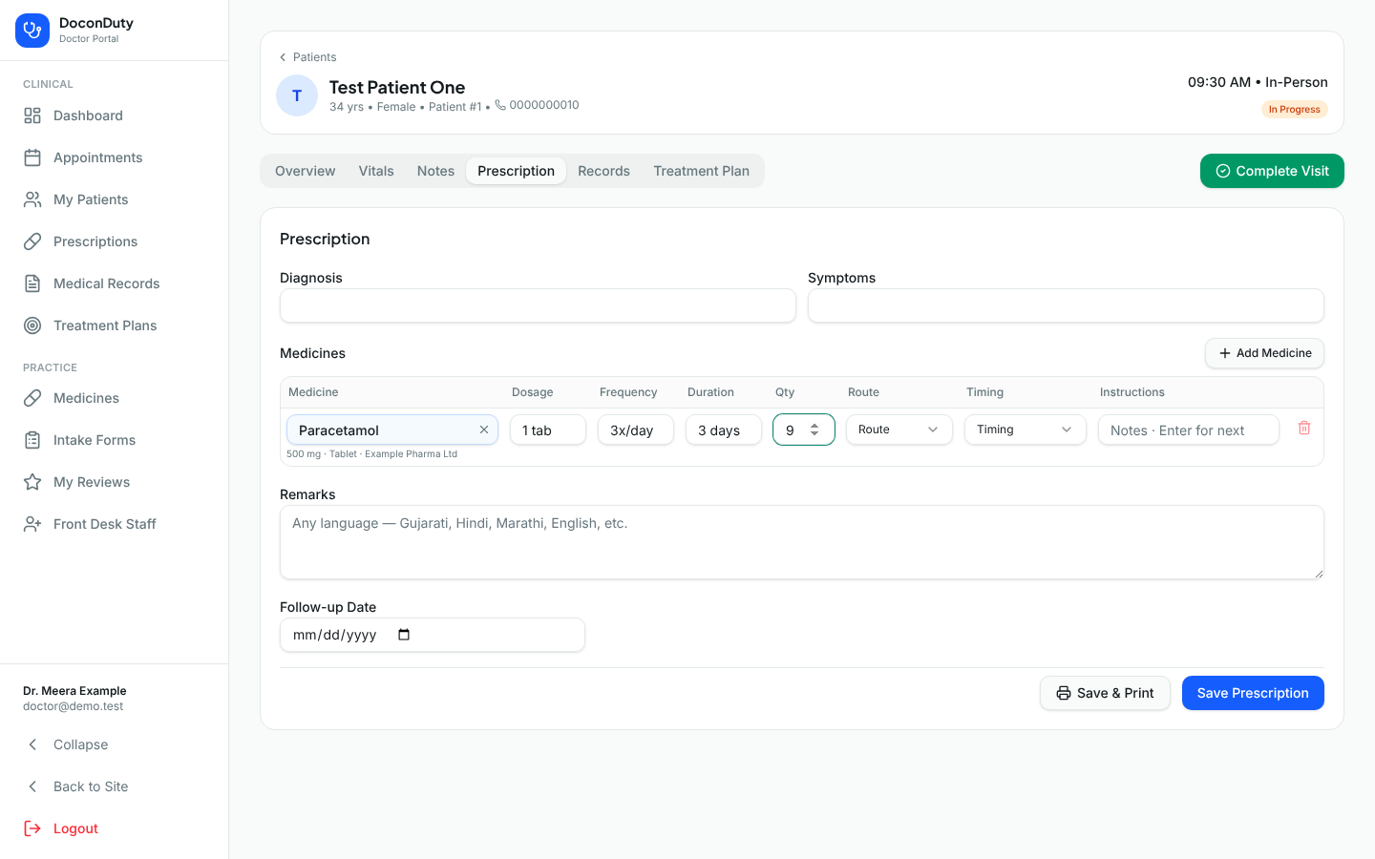Viewport: 1375px width, 859px height.
Task: Click the In Progress status badge
Action: coord(1295,110)
